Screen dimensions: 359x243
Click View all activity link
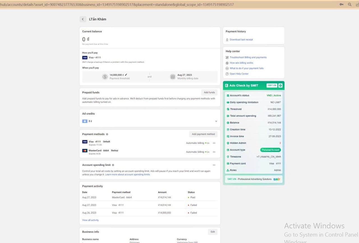(90, 220)
